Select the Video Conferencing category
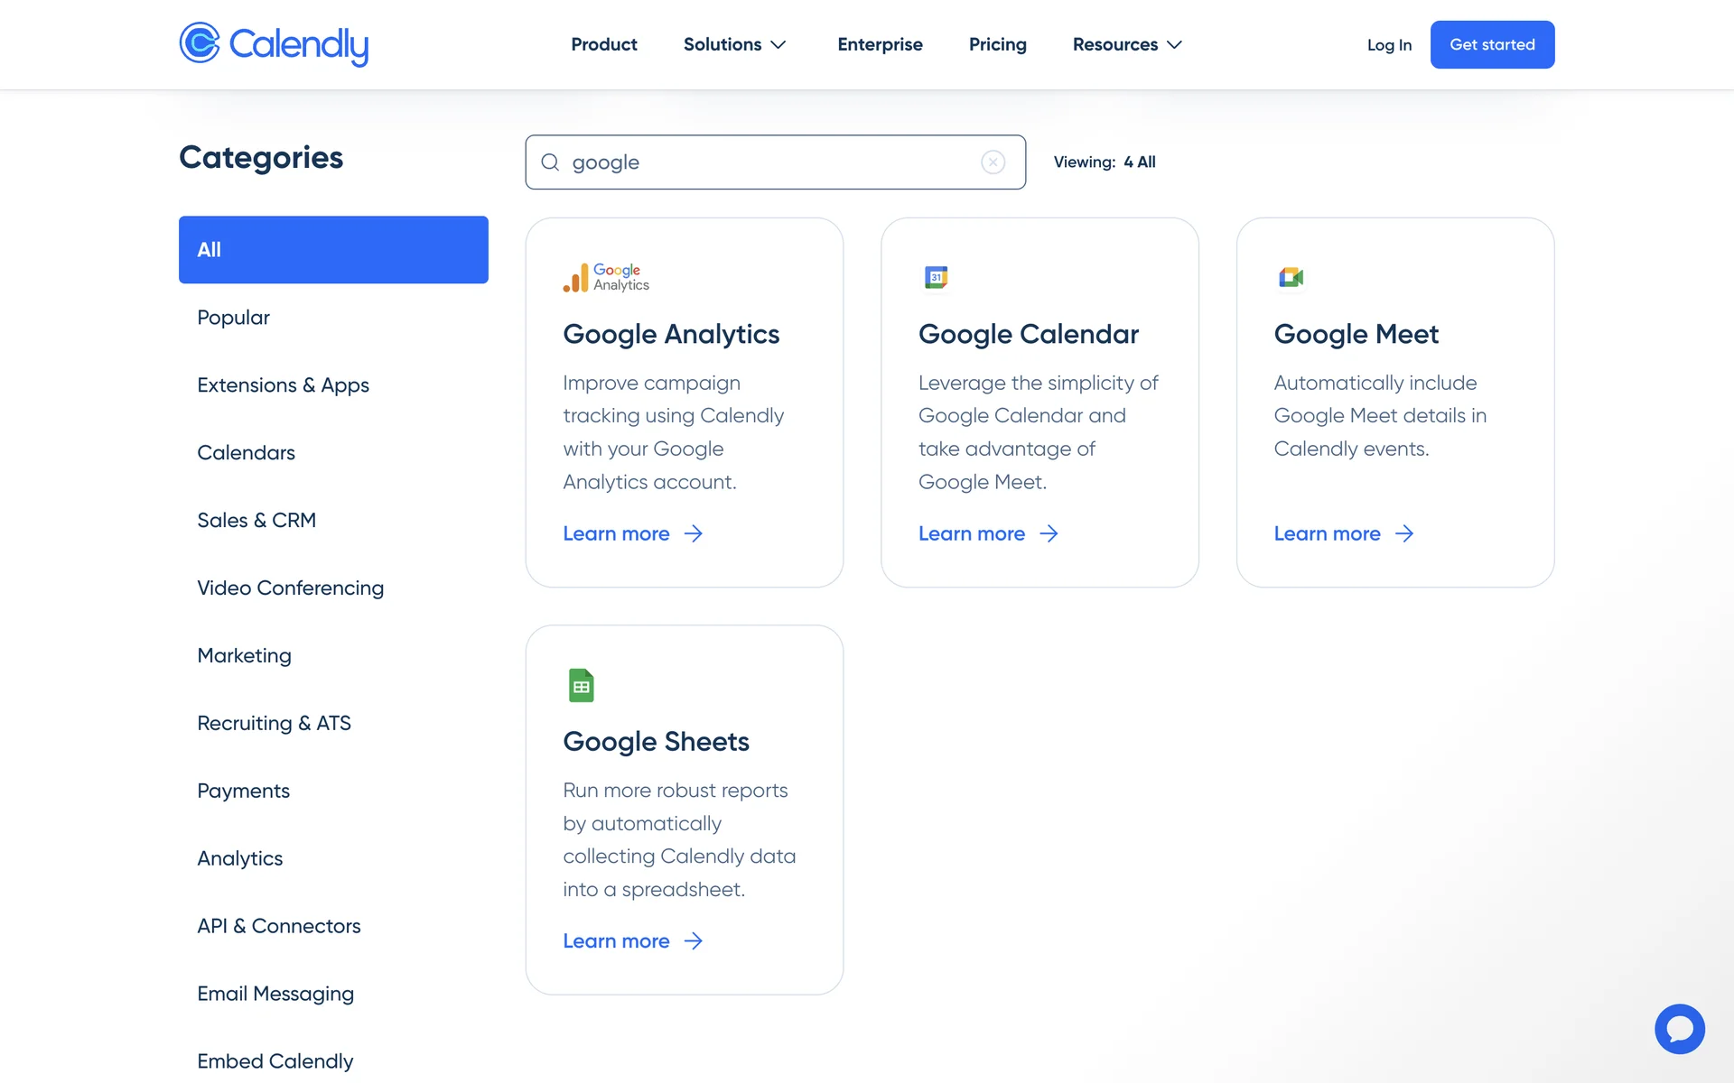This screenshot has width=1734, height=1083. [x=290, y=588]
